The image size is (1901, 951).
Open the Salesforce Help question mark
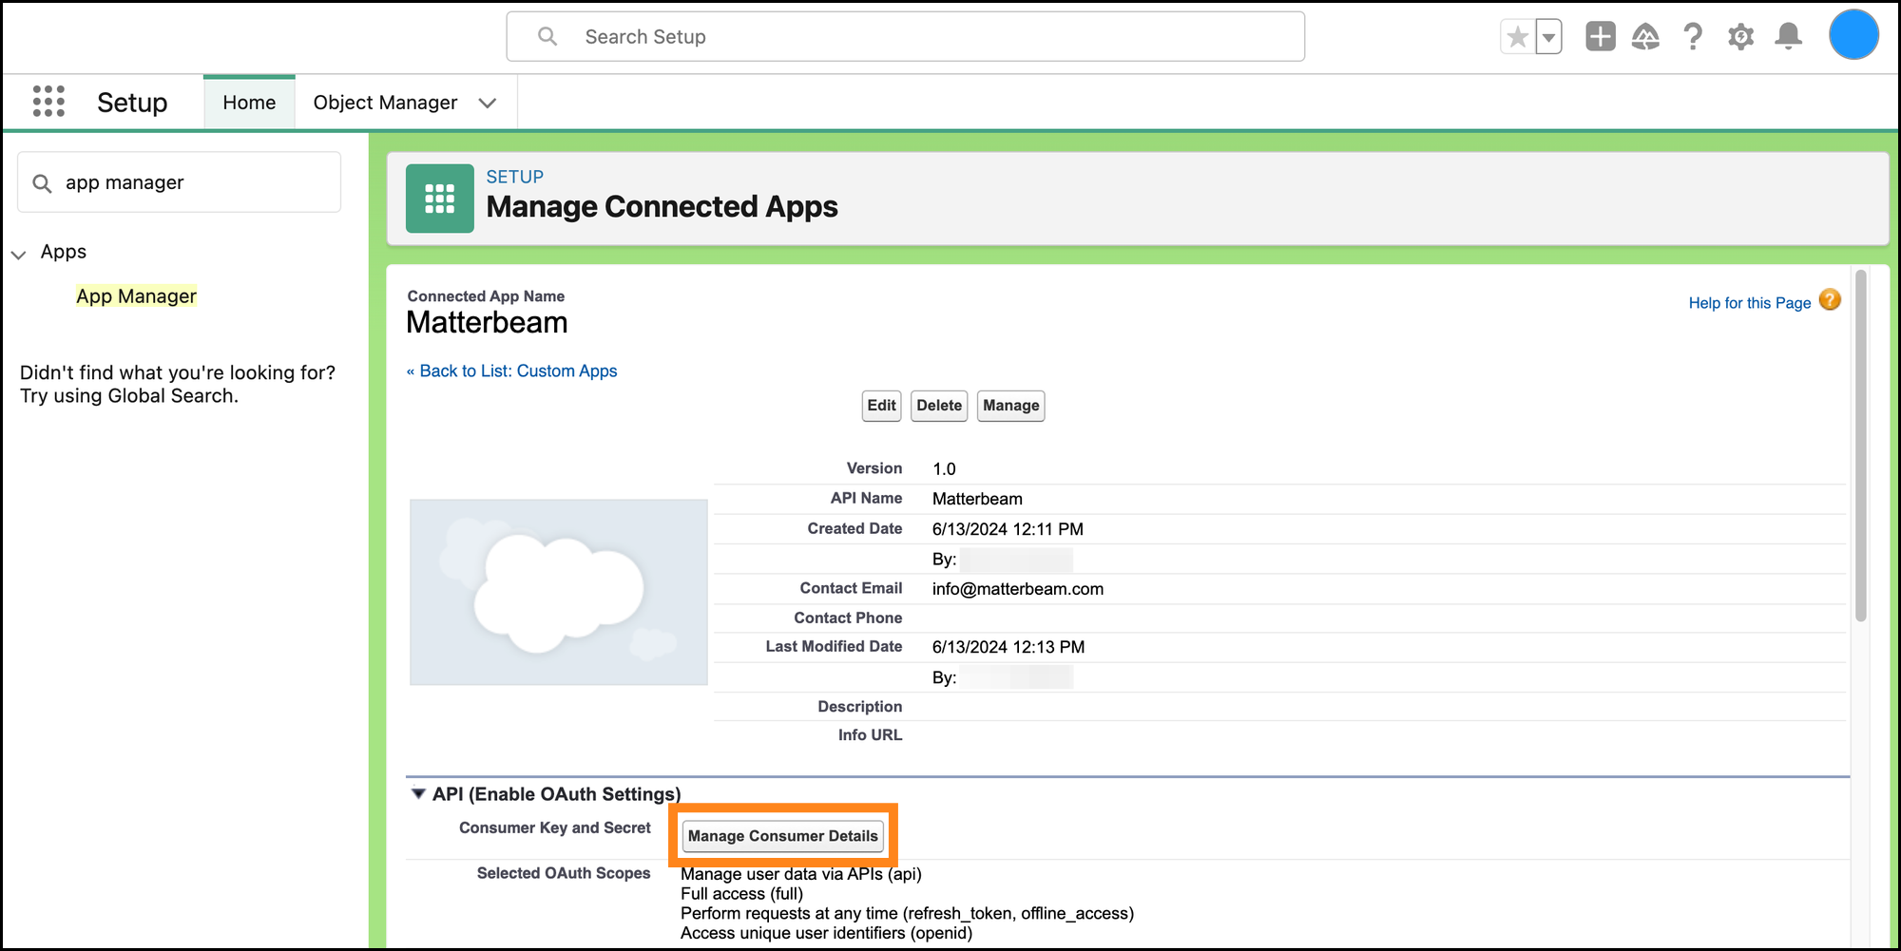pos(1693,37)
